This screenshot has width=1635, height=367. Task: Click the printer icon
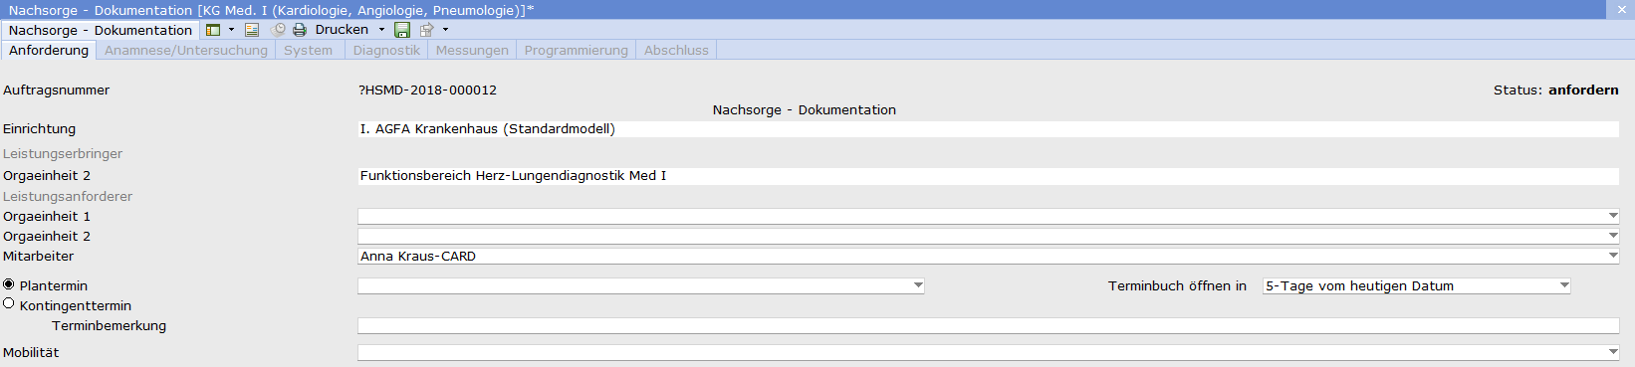[300, 30]
